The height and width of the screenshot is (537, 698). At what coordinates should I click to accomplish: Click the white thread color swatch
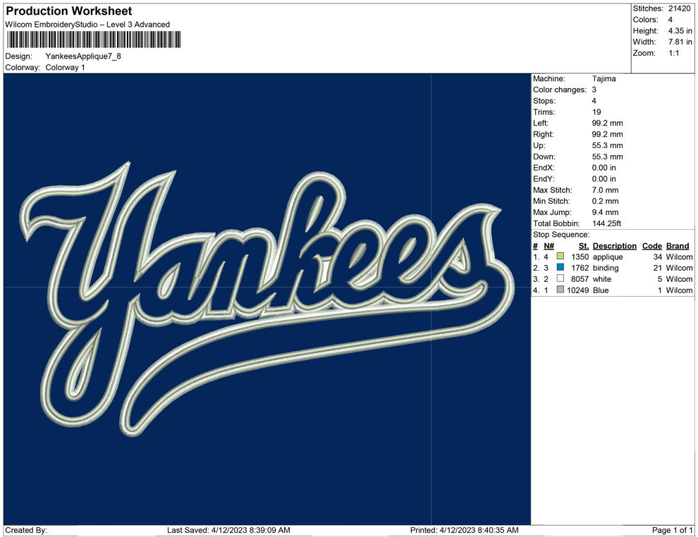click(x=561, y=278)
